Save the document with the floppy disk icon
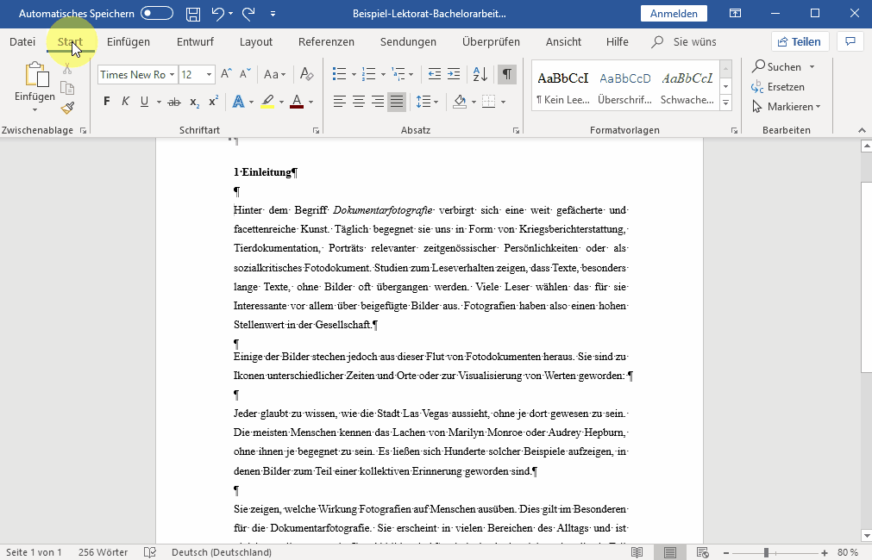The height and width of the screenshot is (560, 872). 193,14
